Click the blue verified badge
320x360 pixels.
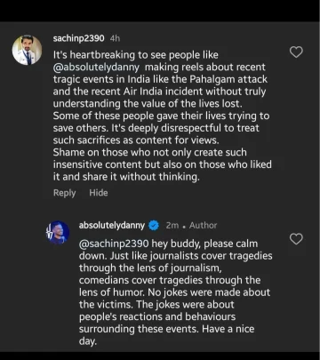pyautogui.click(x=154, y=226)
